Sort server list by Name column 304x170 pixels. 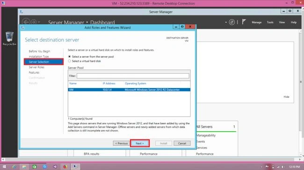(73, 83)
